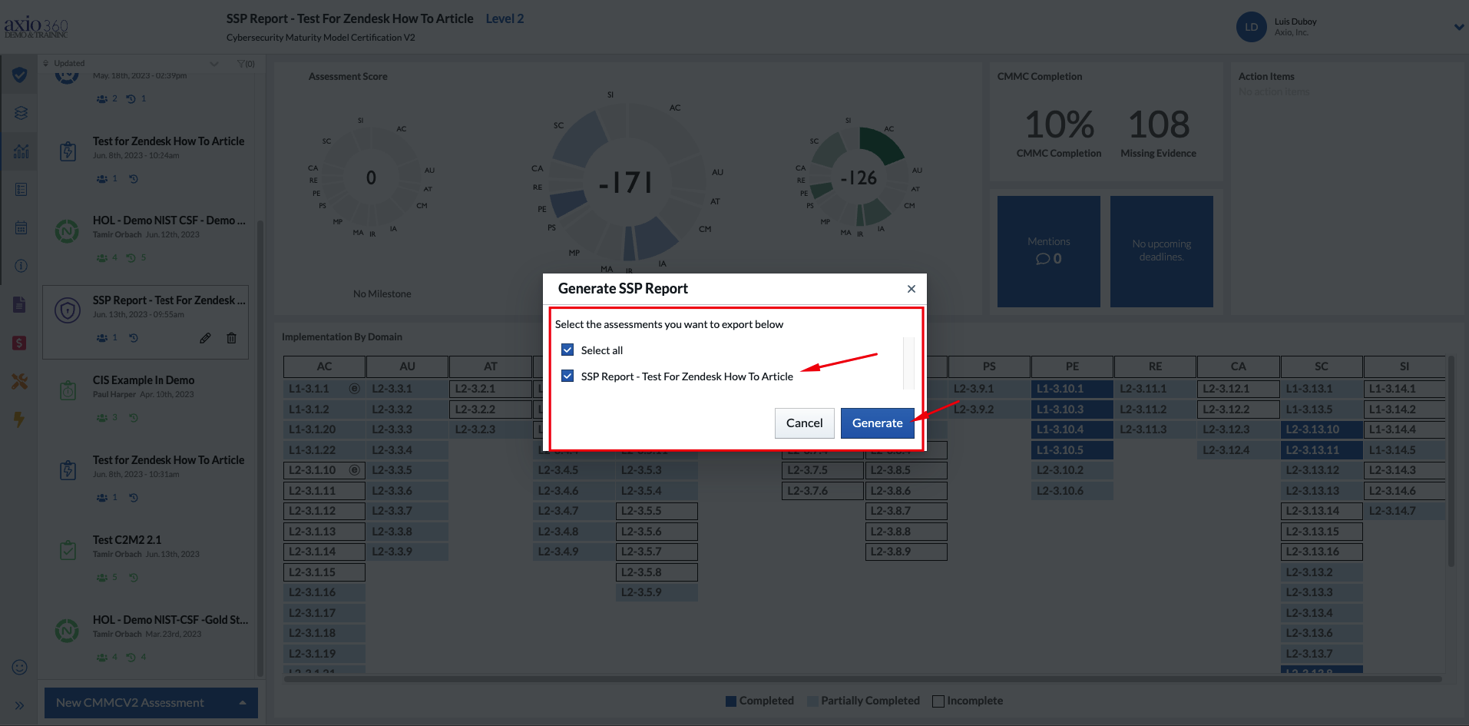Click the Generate button

[x=877, y=423]
